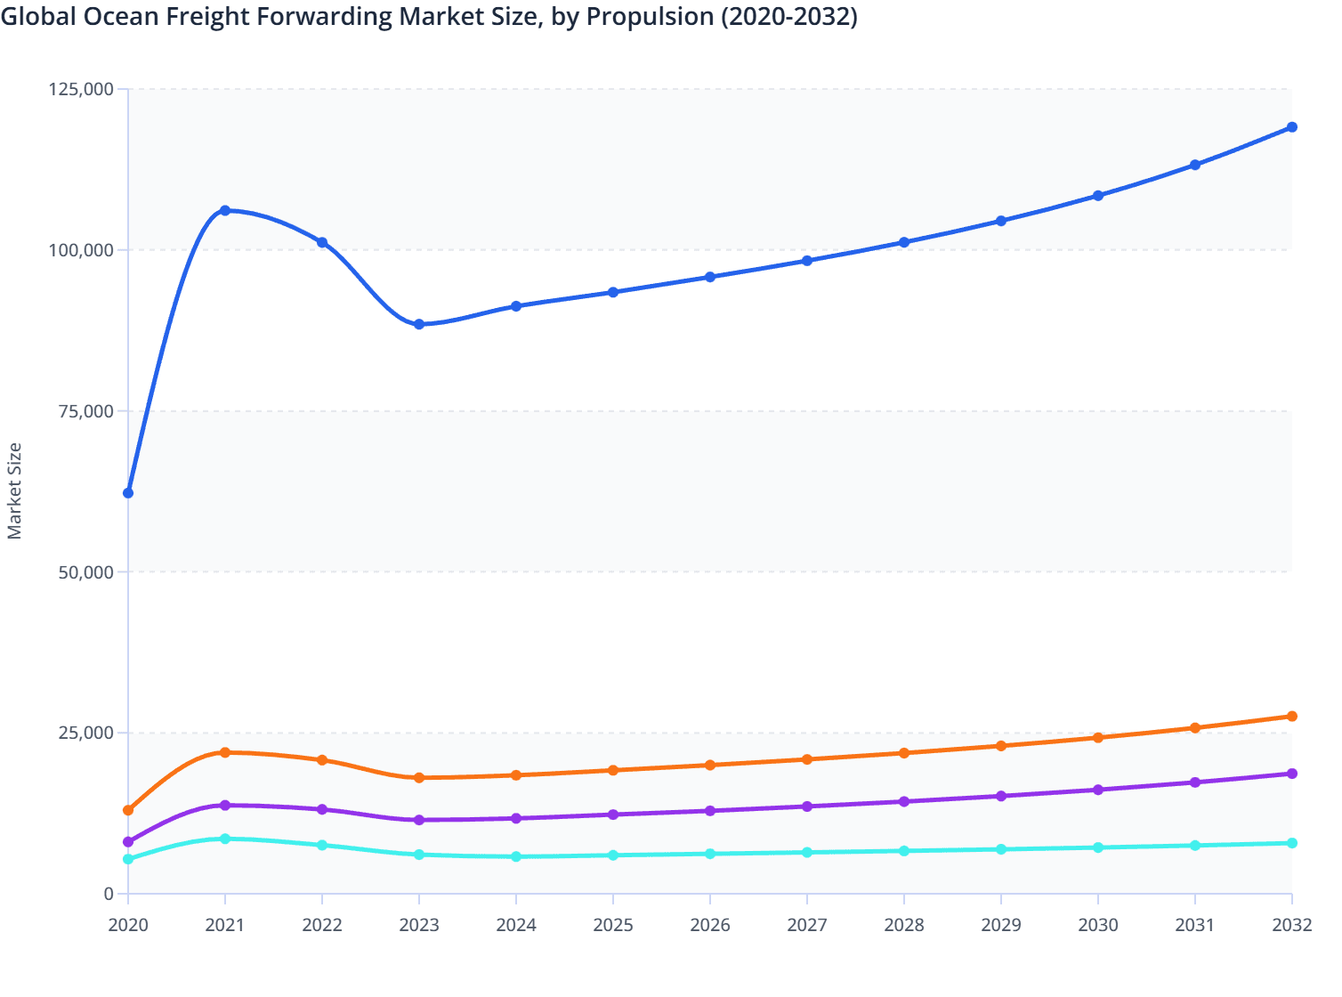Screen dimensions: 1342x997
Task: Select the cyan data point at 2032
Action: pos(1292,843)
